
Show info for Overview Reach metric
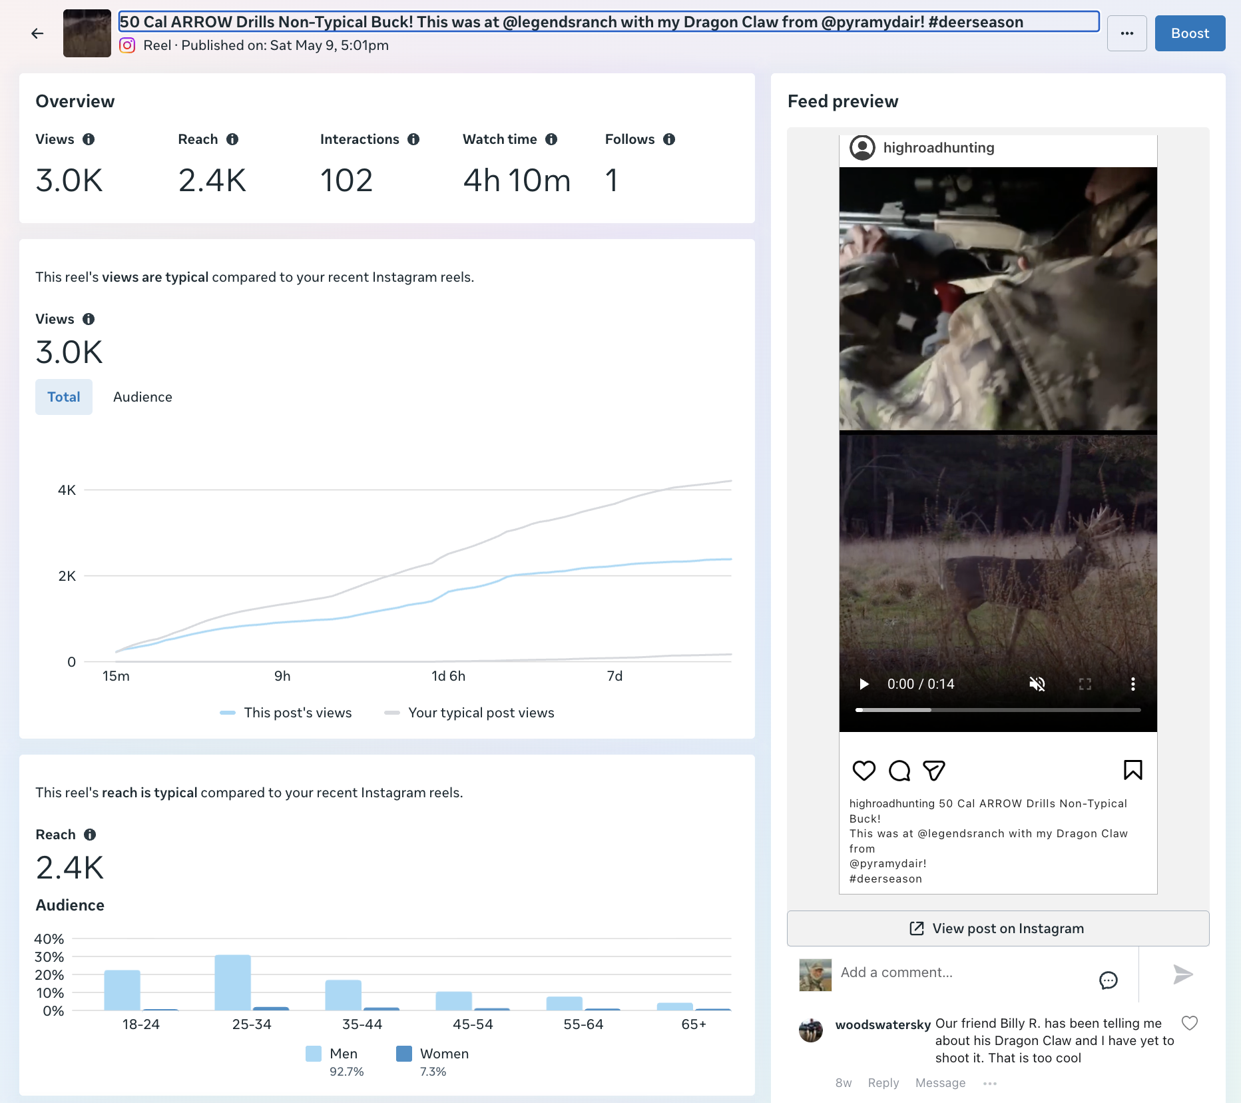(232, 139)
